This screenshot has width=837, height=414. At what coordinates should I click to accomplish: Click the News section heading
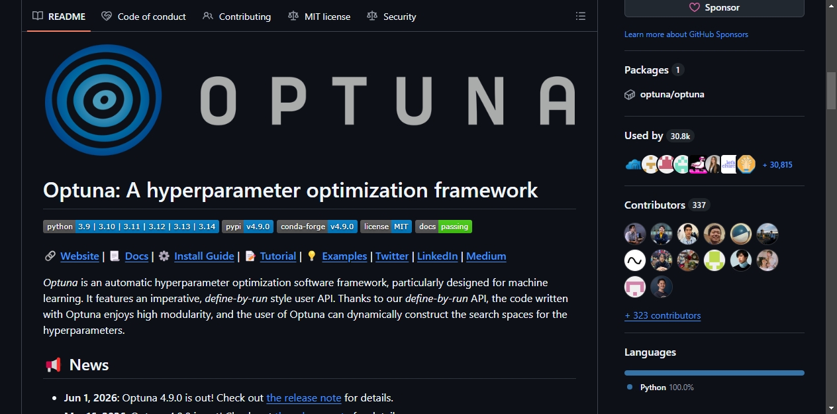coord(89,365)
